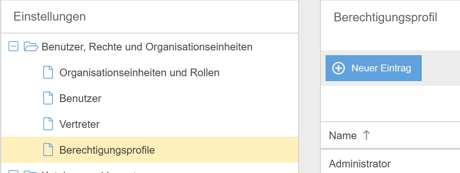The width and height of the screenshot is (460, 173).
Task: Click the plus circle icon in Neuer Eintrag
Action: click(x=338, y=68)
